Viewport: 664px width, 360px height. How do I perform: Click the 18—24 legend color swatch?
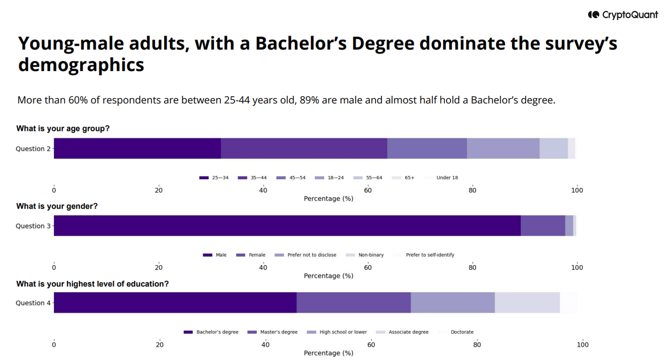click(320, 178)
